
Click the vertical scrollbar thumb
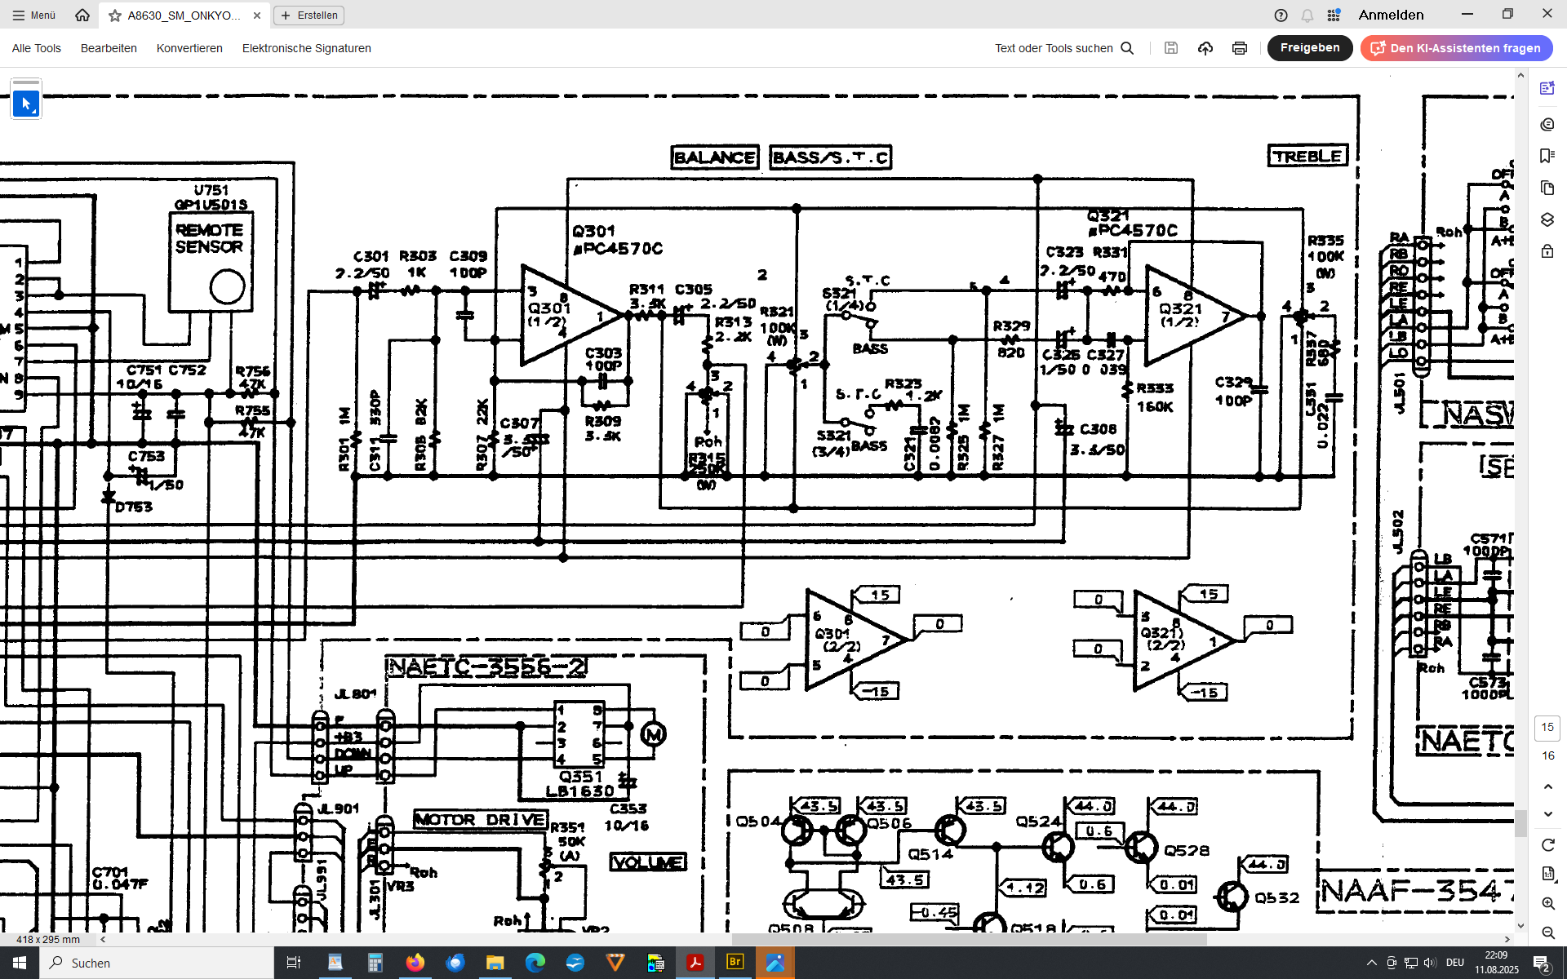coord(1520,823)
